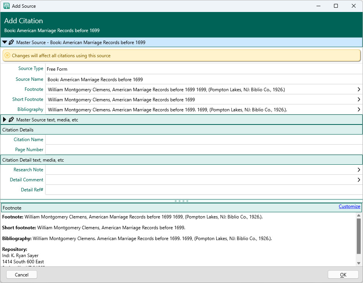Select the Citation Details section header
Image resolution: width=363 pixels, height=283 pixels.
coord(181,130)
